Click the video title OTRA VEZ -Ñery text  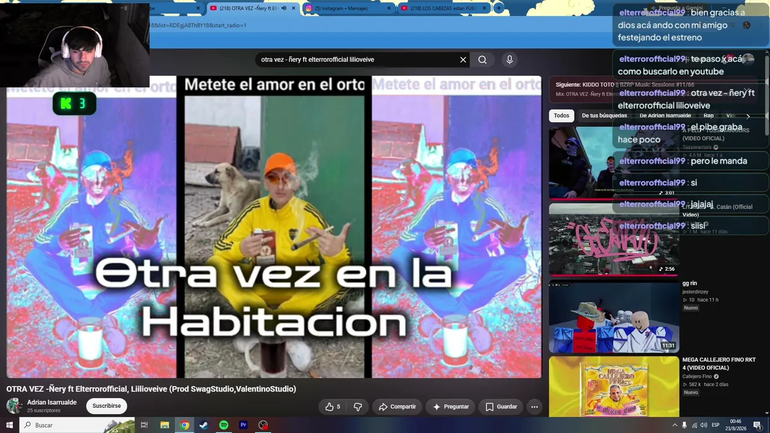151,389
